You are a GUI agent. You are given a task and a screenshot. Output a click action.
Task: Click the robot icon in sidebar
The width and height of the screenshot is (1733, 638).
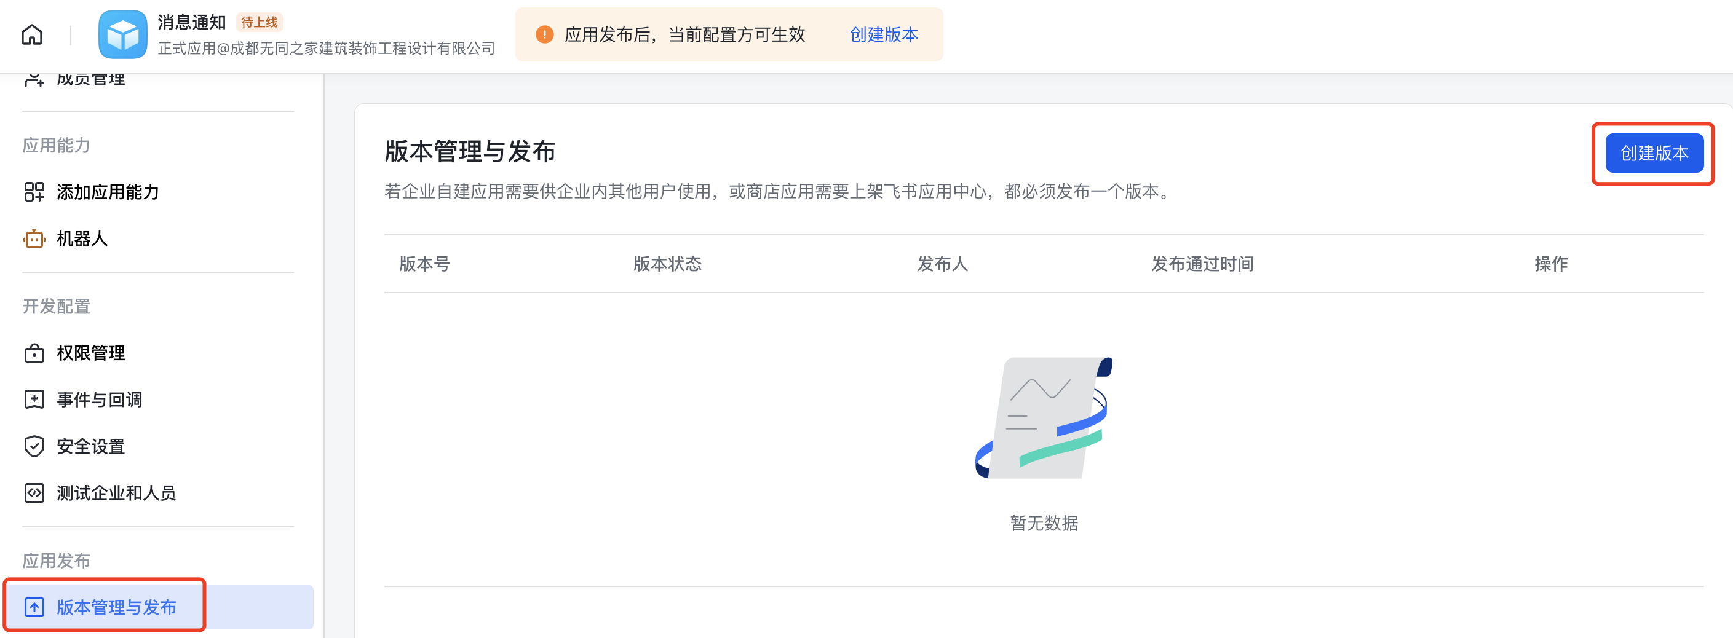coord(34,238)
